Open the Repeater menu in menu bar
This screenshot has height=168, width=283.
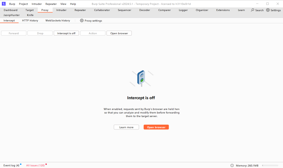pos(51,4)
